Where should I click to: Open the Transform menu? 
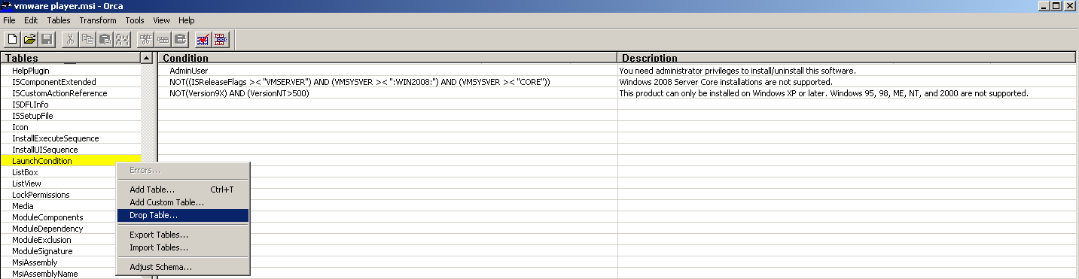coord(98,20)
